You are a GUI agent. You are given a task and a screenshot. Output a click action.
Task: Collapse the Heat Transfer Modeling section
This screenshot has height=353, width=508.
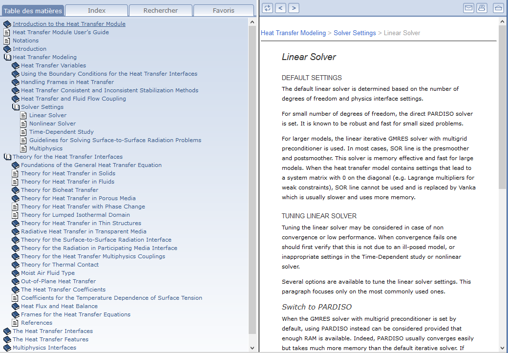[7, 57]
